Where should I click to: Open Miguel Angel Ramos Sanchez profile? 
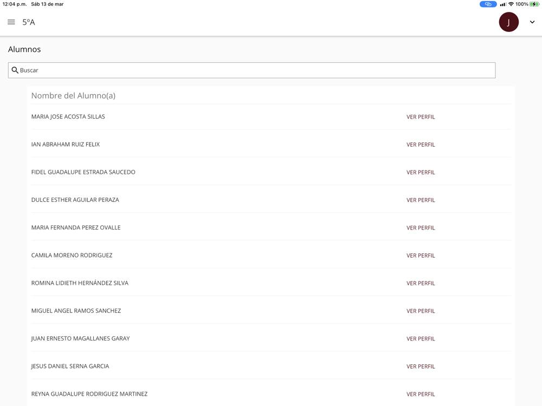pos(421,311)
